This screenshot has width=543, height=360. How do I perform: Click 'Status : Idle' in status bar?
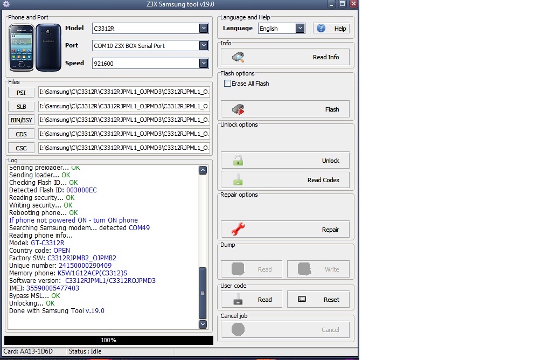[x=85, y=351]
